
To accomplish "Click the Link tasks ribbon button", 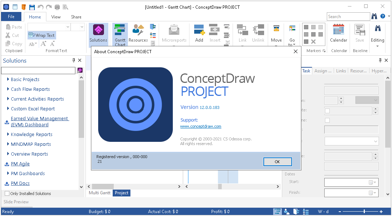I will [242, 34].
